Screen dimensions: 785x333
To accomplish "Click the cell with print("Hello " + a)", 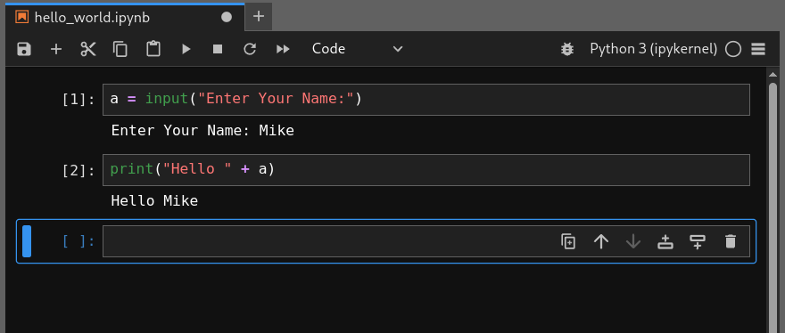I will point(426,170).
